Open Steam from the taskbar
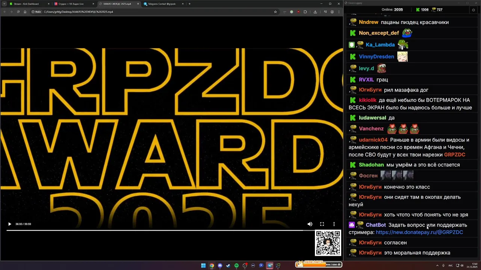The width and height of the screenshot is (481, 270). (x=228, y=265)
